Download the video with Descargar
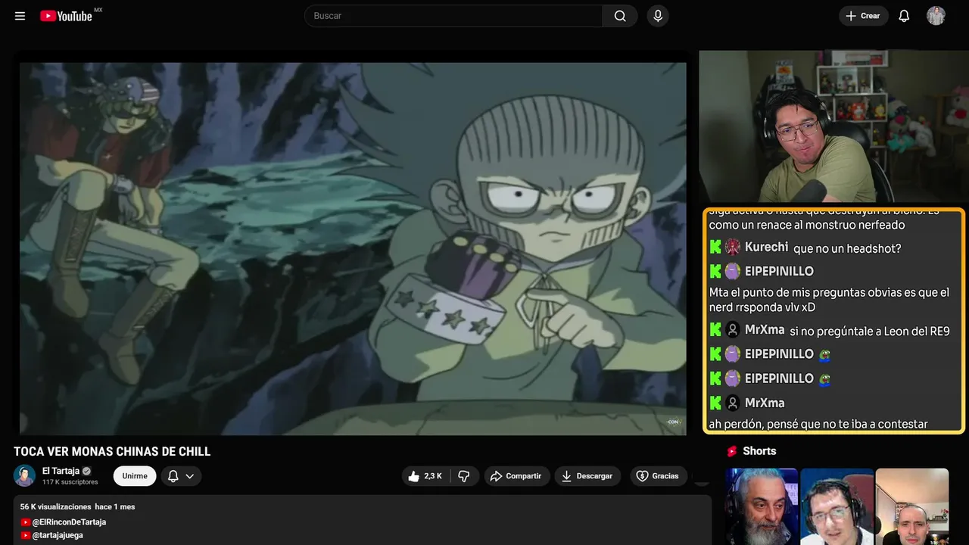 (x=587, y=476)
